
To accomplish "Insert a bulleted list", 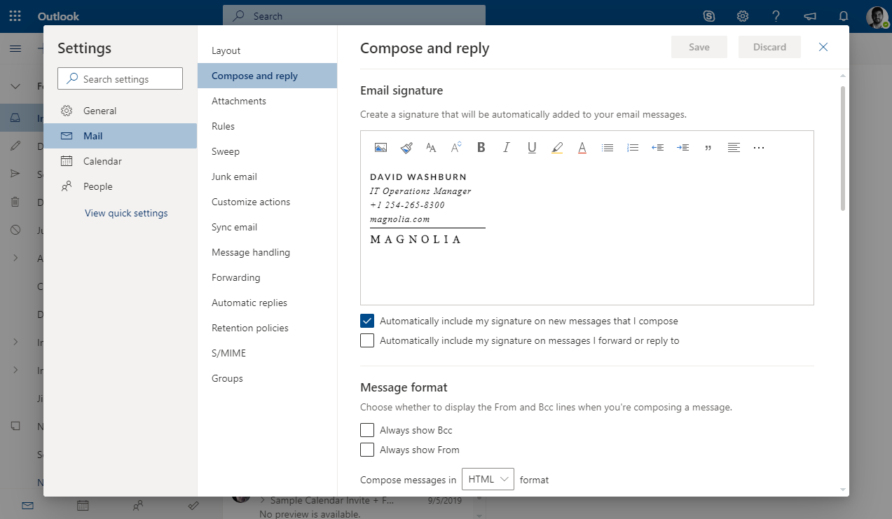I will 608,148.
